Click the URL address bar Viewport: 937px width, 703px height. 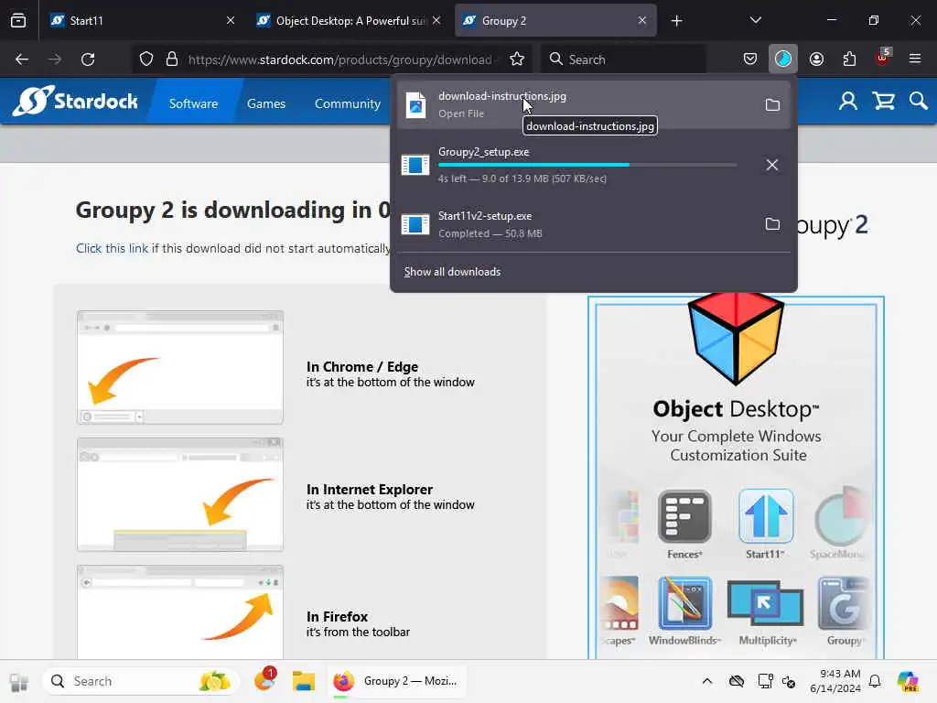pyautogui.click(x=339, y=59)
